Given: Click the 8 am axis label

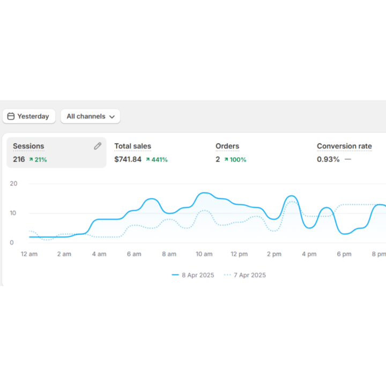Looking at the screenshot, I should click(x=169, y=254).
